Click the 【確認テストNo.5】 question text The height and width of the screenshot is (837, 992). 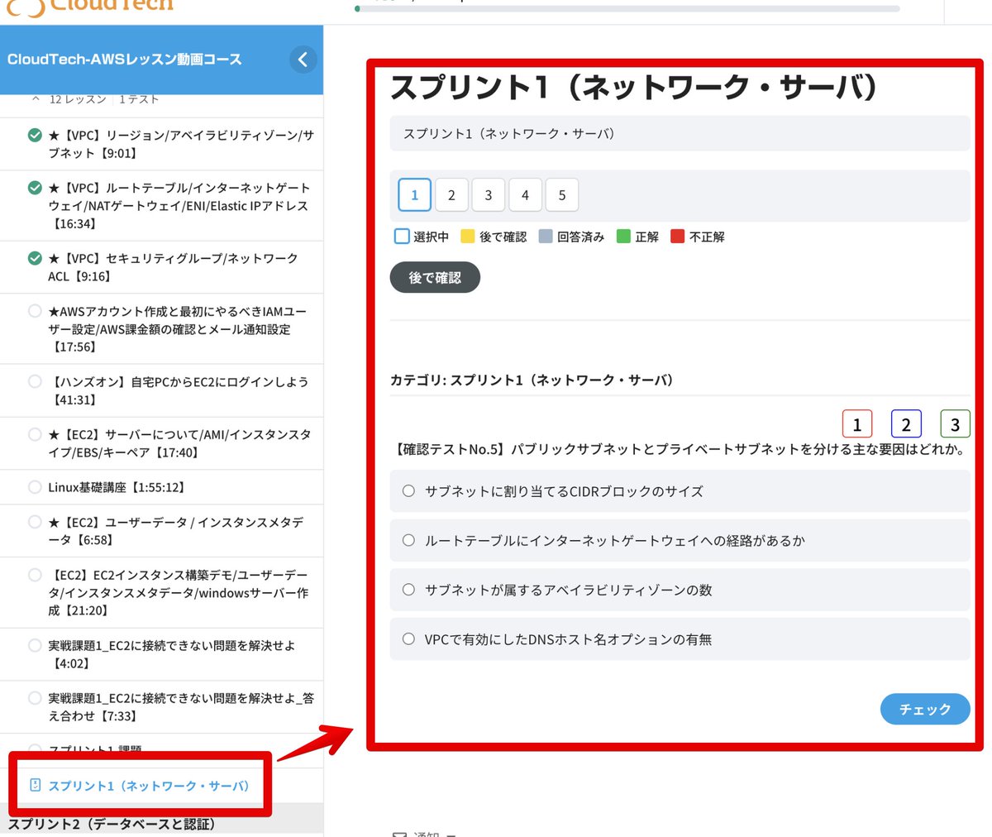click(x=678, y=449)
